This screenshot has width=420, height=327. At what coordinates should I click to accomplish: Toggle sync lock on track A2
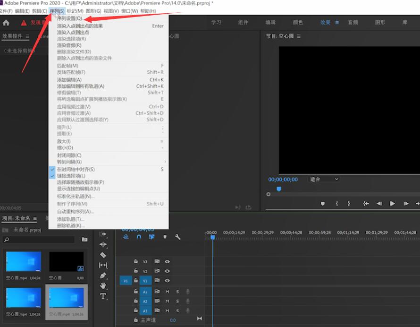[157, 301]
